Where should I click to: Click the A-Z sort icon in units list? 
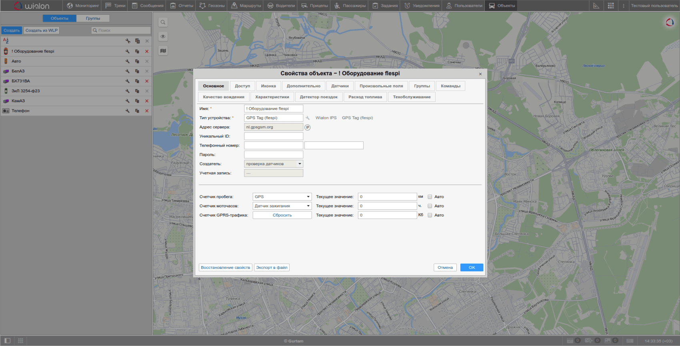(x=6, y=41)
